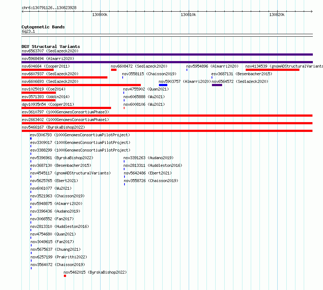Click the ruler's left arrow end
This screenshot has height=290, width=323.
click(x=23, y=12)
